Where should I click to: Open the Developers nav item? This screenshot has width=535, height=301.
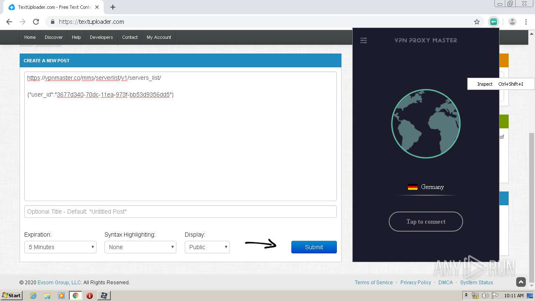coord(101,37)
